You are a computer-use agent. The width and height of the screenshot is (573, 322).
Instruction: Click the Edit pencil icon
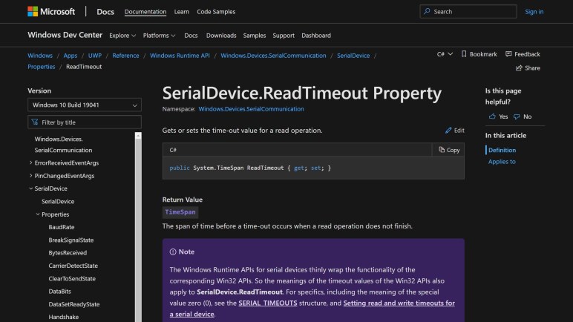[x=448, y=131]
